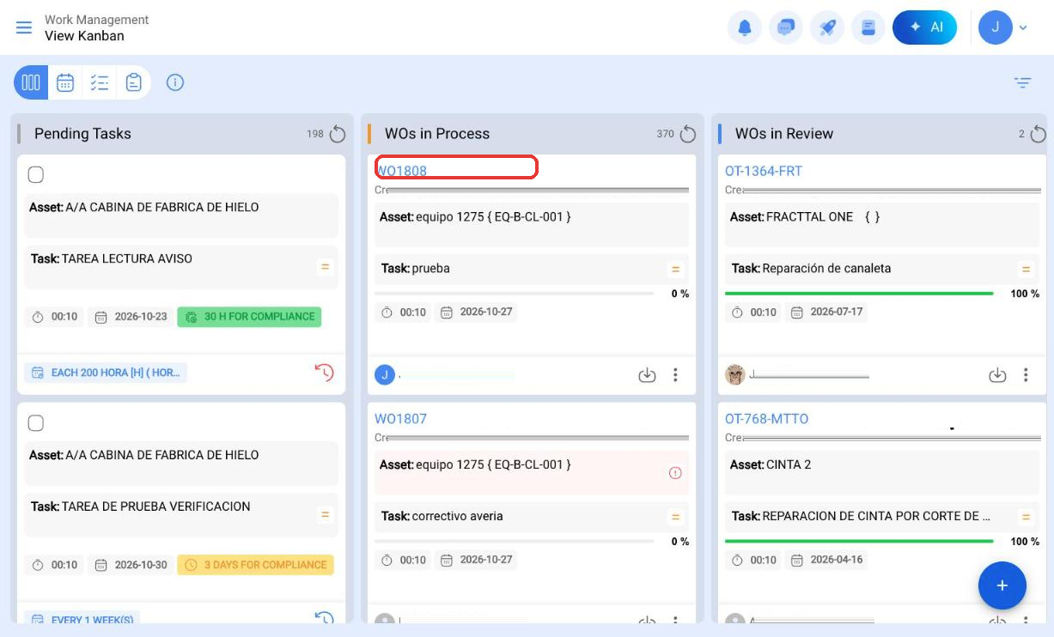Viewport: 1054px width, 637px height.
Task: Click the red alert icon on WO1807 asset
Action: click(675, 473)
